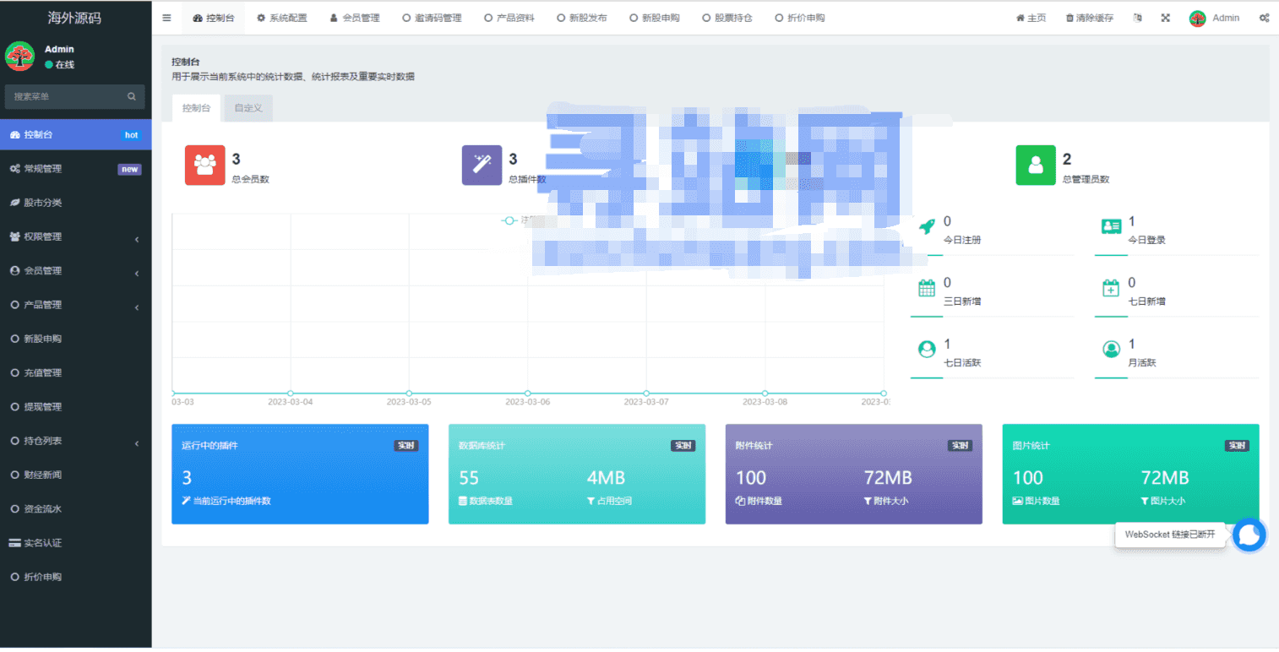Toggle the hamburger sidebar menu icon
1279x652 pixels.
coord(166,18)
